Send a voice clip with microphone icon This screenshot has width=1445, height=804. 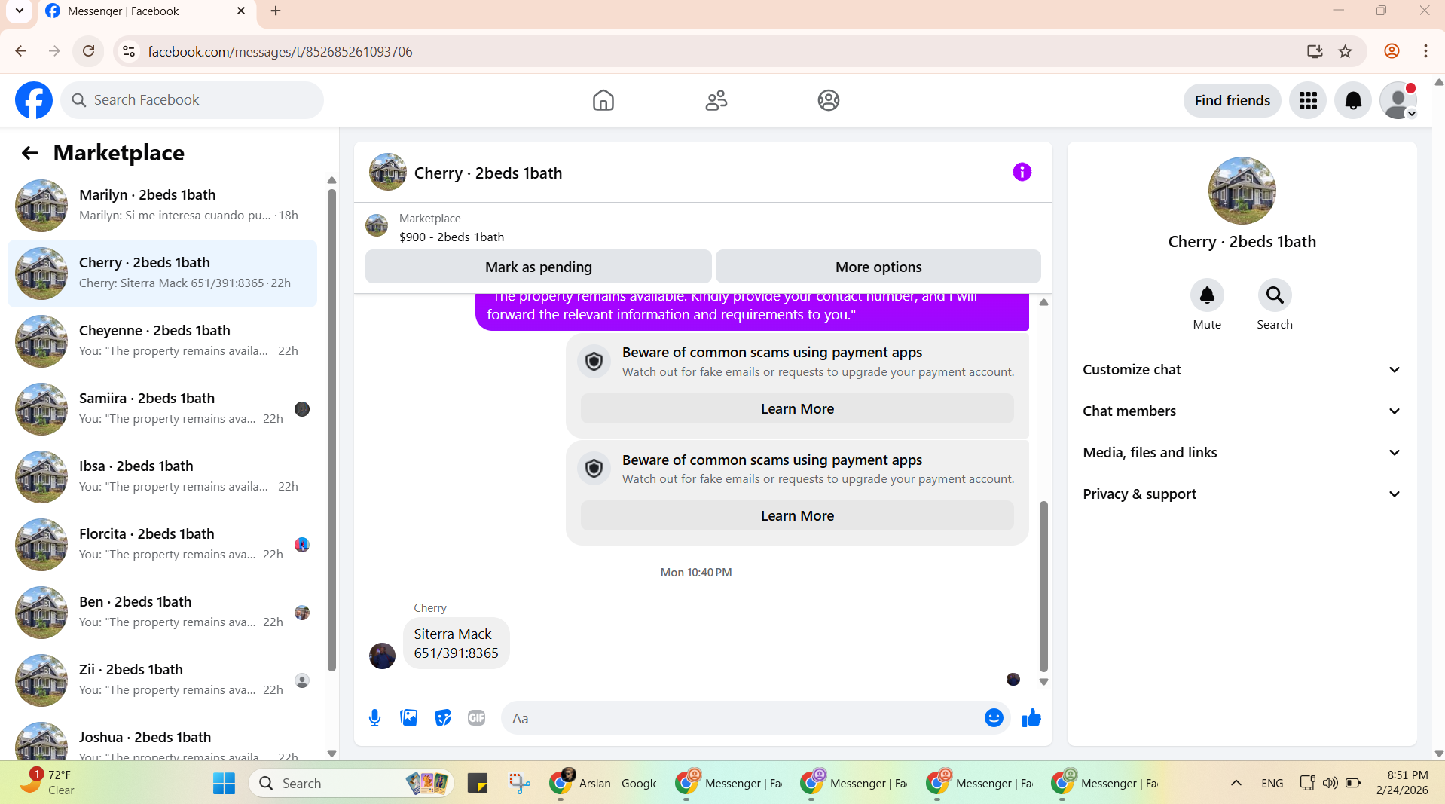coord(374,718)
